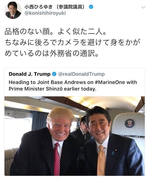This screenshot has height=179, width=149.
Task: Open the embedded photo in quoted tweet
Action: (74, 136)
